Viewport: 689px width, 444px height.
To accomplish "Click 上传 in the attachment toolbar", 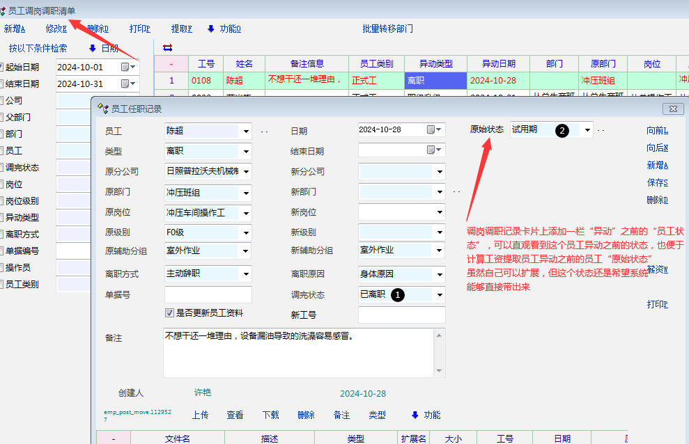I will (x=200, y=415).
